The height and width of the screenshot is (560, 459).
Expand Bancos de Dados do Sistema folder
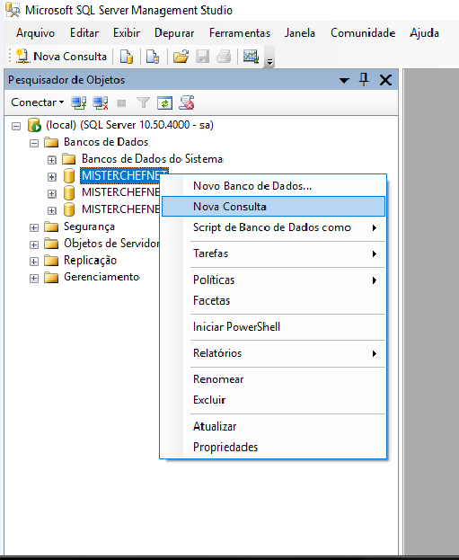pyautogui.click(x=52, y=160)
